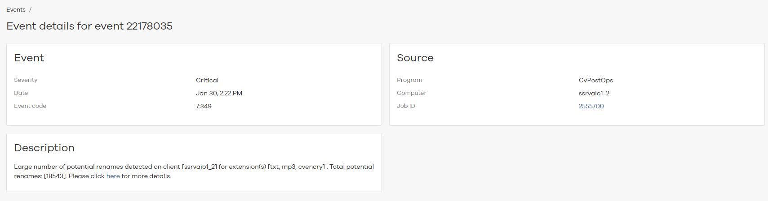Click the Description card heading
The height and width of the screenshot is (201, 768).
pos(44,148)
